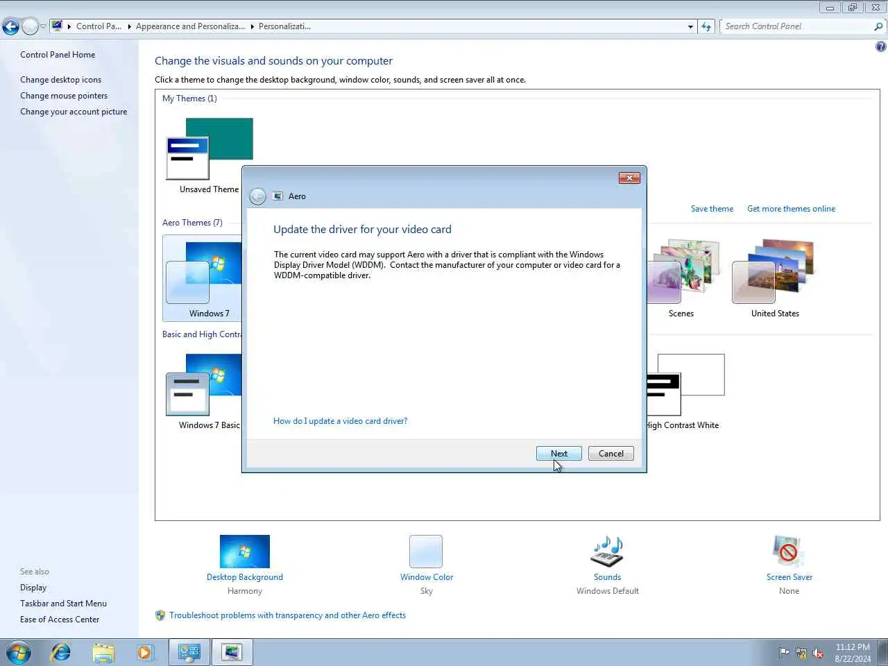Click the Desktop Background label link
The image size is (888, 666).
pos(244,577)
